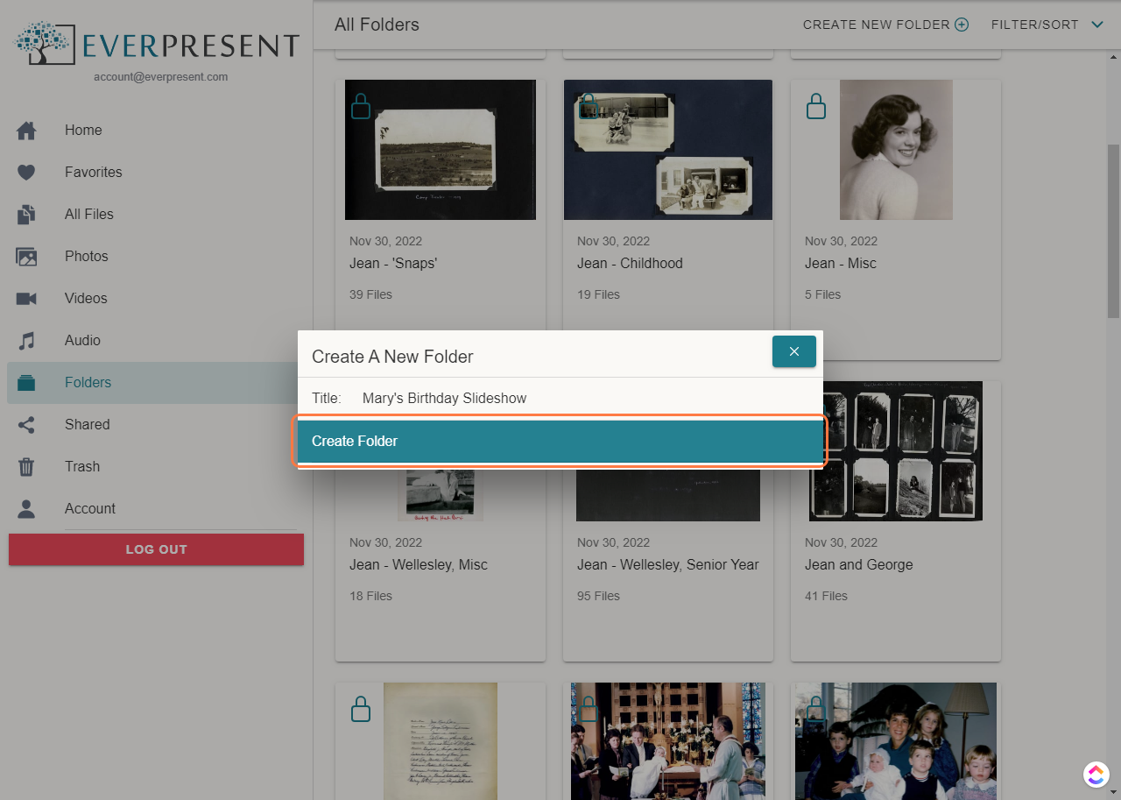Close the Create A New Folder dialog

click(794, 351)
